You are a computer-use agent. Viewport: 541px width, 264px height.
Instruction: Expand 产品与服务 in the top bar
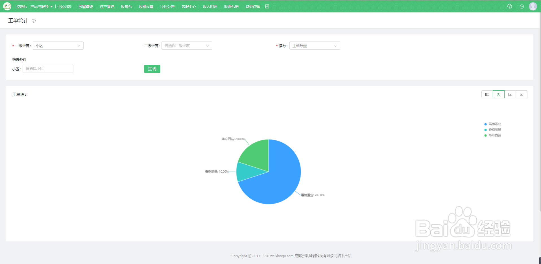(x=42, y=6)
